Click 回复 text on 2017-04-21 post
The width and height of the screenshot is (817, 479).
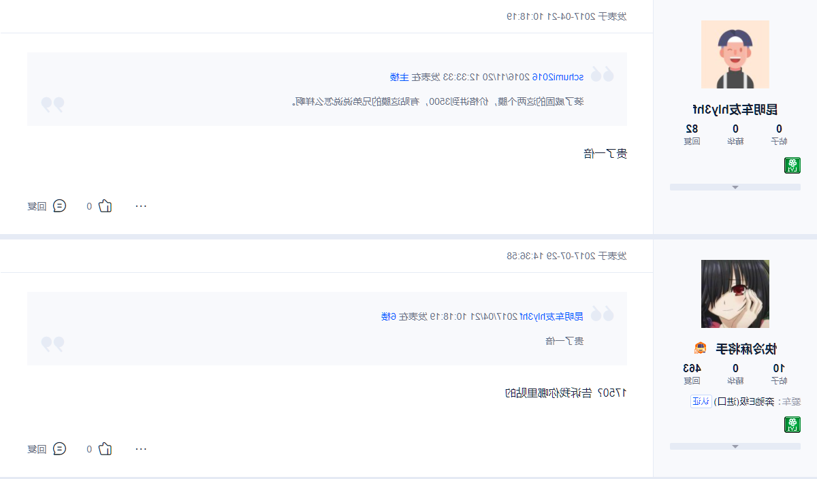[x=37, y=206]
